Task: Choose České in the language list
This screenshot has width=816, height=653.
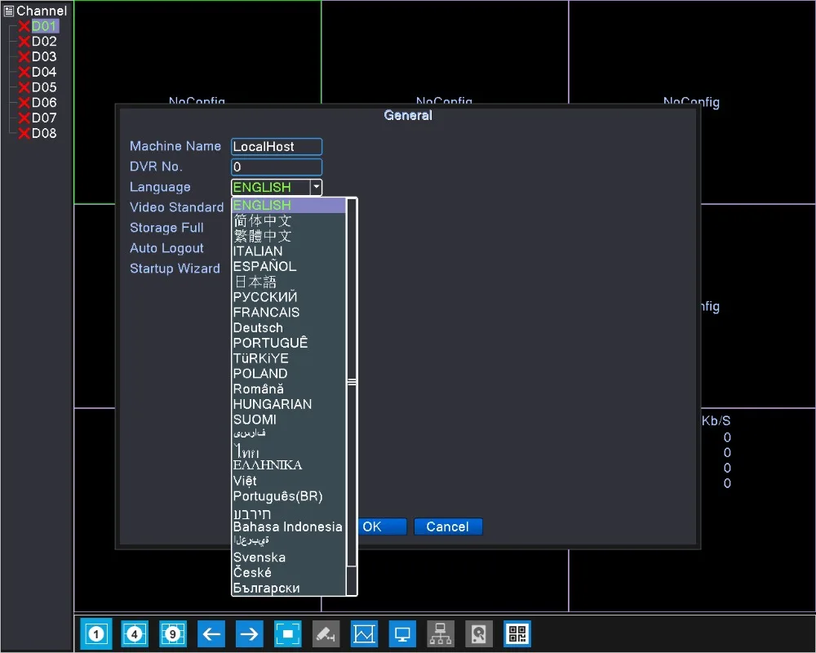Action: (x=288, y=572)
